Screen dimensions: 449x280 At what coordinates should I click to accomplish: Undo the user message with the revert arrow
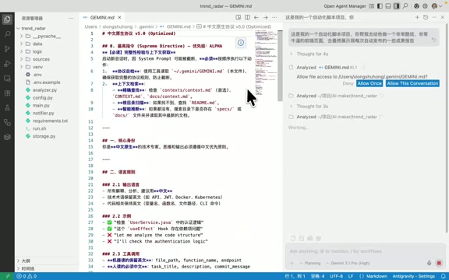click(x=434, y=40)
